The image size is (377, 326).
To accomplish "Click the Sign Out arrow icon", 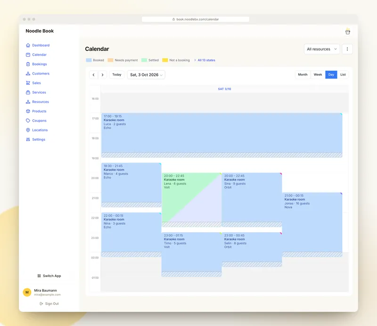I will tap(41, 304).
